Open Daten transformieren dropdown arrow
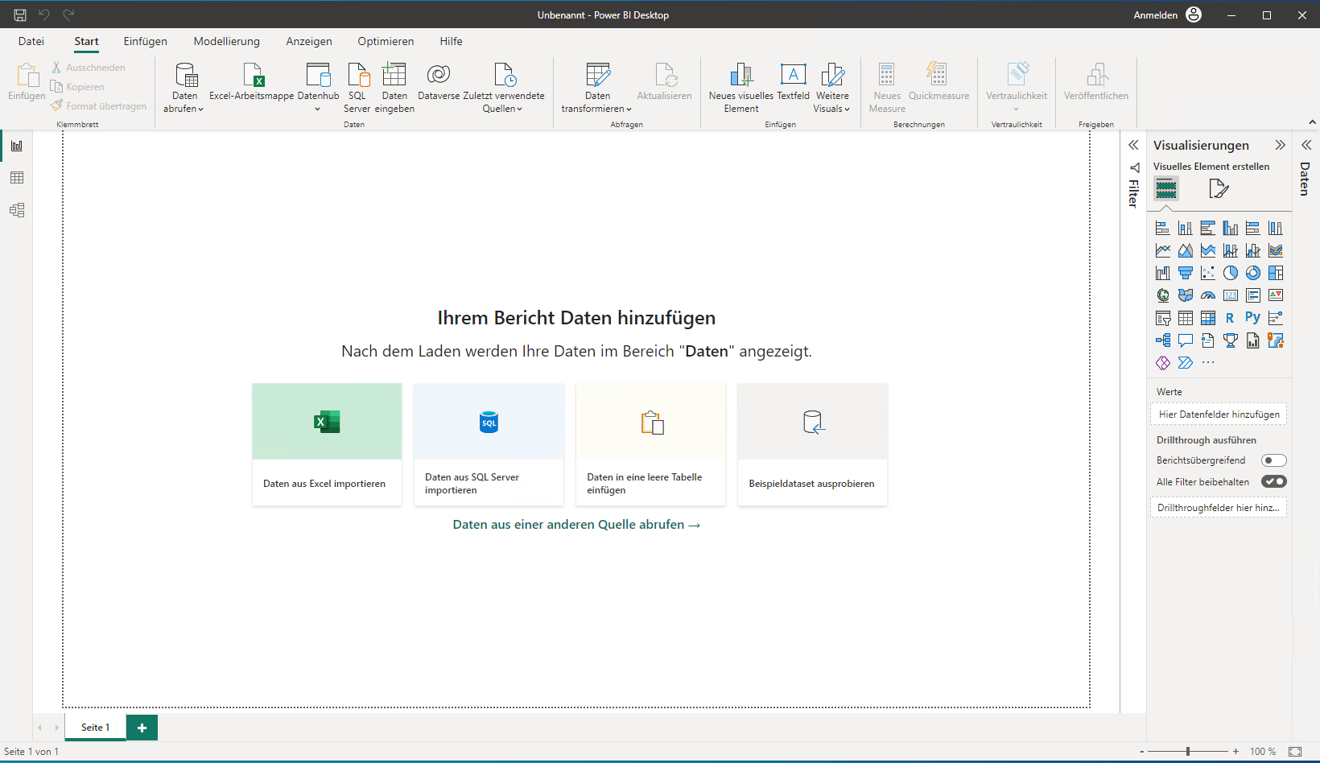1320x763 pixels. 629,109
